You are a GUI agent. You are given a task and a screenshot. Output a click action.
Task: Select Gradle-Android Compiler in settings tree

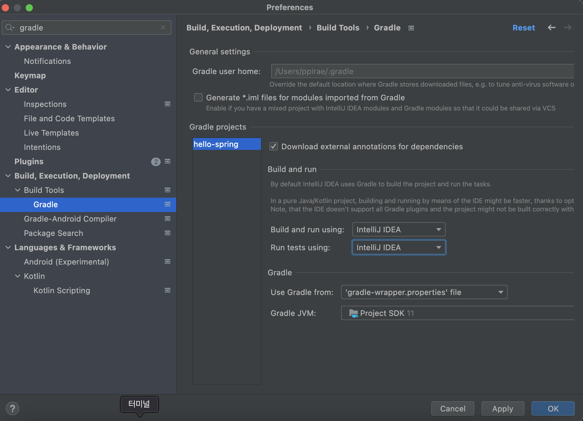(x=70, y=219)
